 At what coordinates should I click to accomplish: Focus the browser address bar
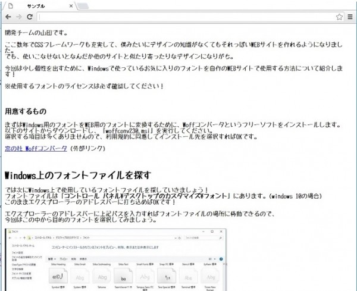coord(187,17)
